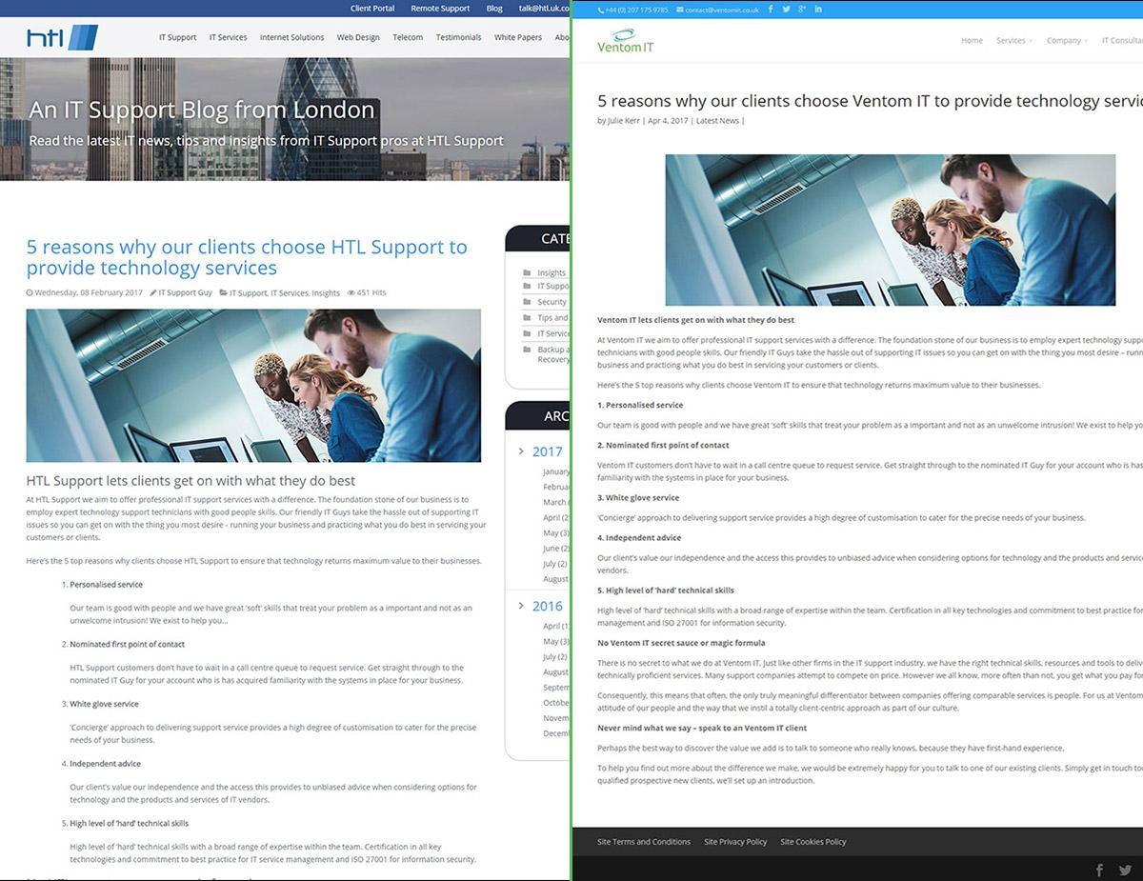
Task: Open the Site Privacy Policy footer link
Action: [x=735, y=842]
